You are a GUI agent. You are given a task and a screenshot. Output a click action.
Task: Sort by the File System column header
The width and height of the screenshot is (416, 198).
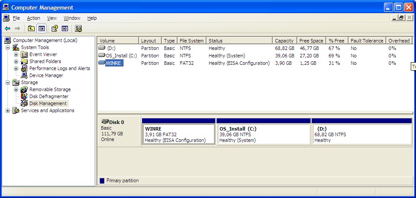192,41
